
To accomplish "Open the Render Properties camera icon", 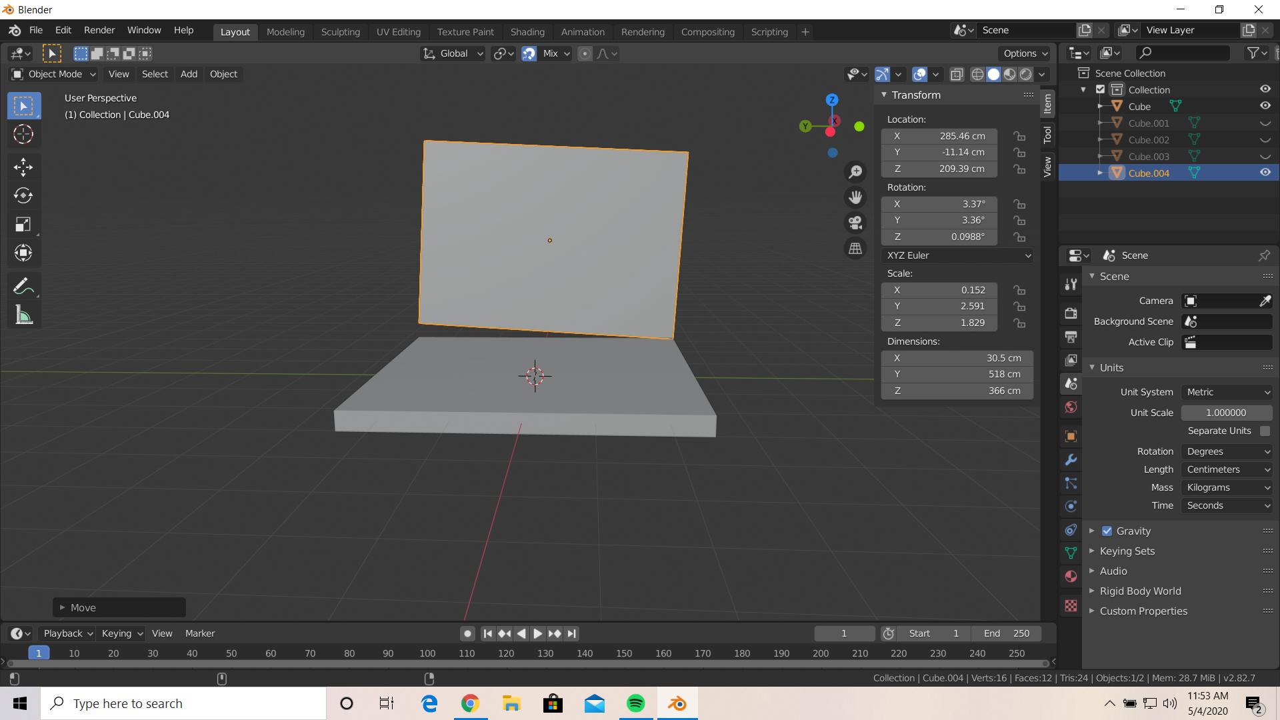I will pos(1071,313).
